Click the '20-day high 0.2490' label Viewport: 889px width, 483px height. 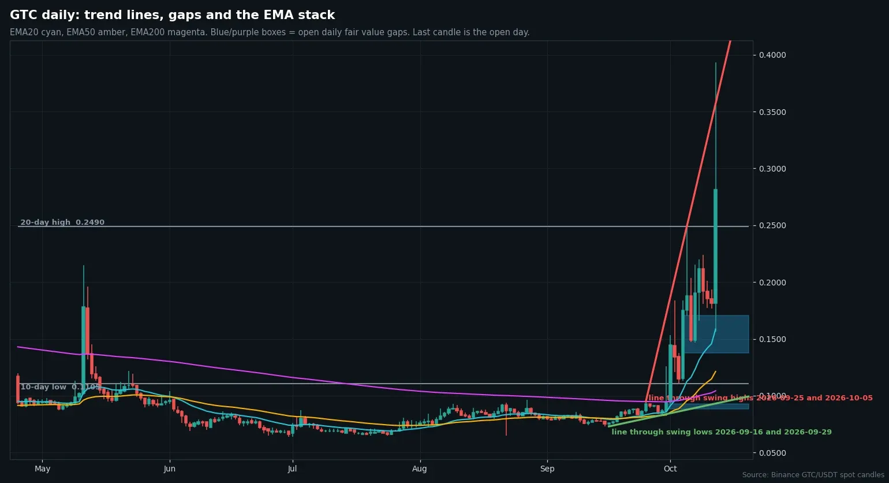[62, 222]
